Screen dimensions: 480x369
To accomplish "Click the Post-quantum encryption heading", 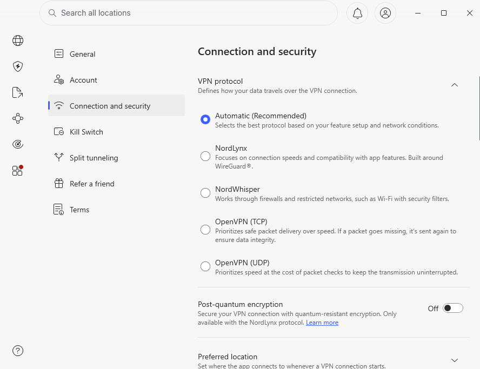I will pyautogui.click(x=241, y=304).
